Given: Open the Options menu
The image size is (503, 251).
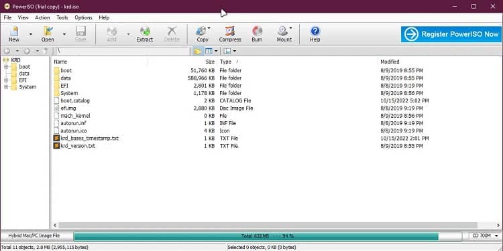Looking at the screenshot, I should pos(83,17).
